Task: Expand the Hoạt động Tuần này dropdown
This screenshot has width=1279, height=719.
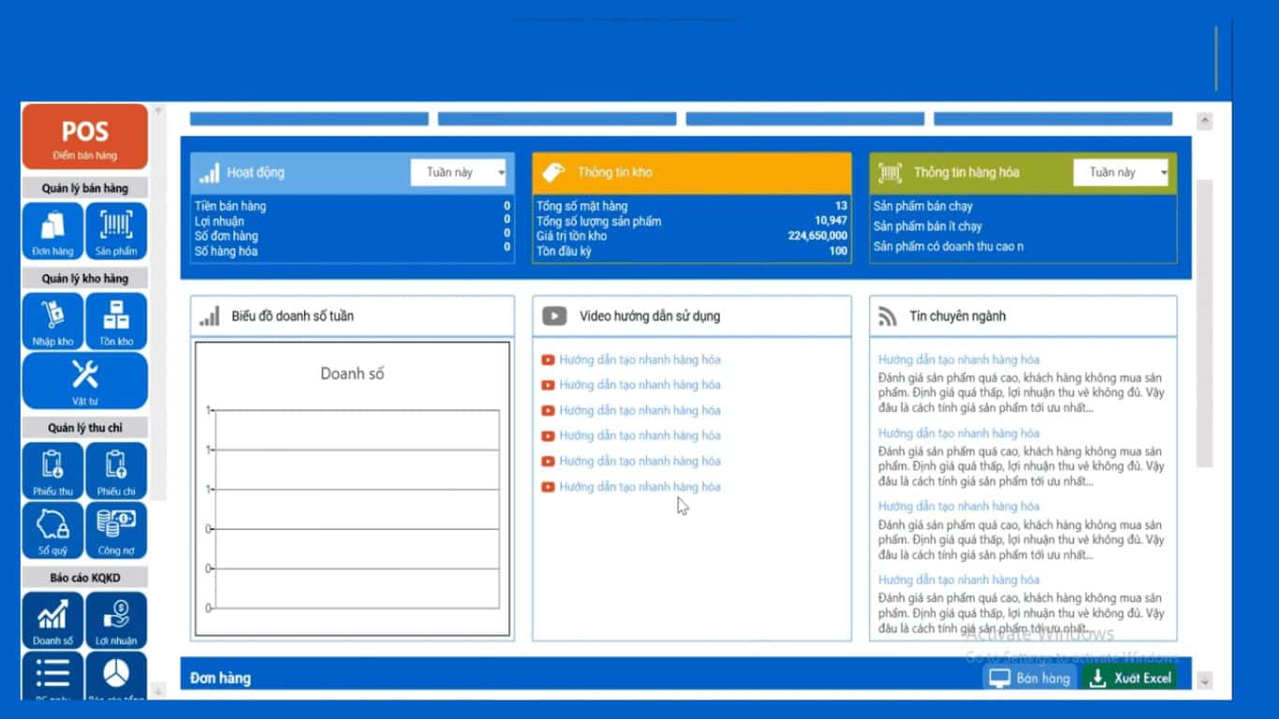Action: (461, 172)
